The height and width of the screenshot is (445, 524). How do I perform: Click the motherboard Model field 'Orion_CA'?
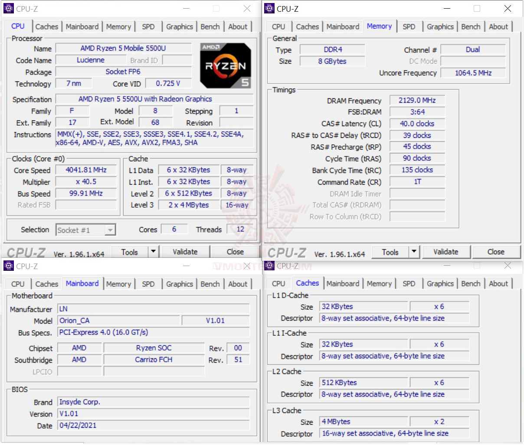tap(119, 321)
